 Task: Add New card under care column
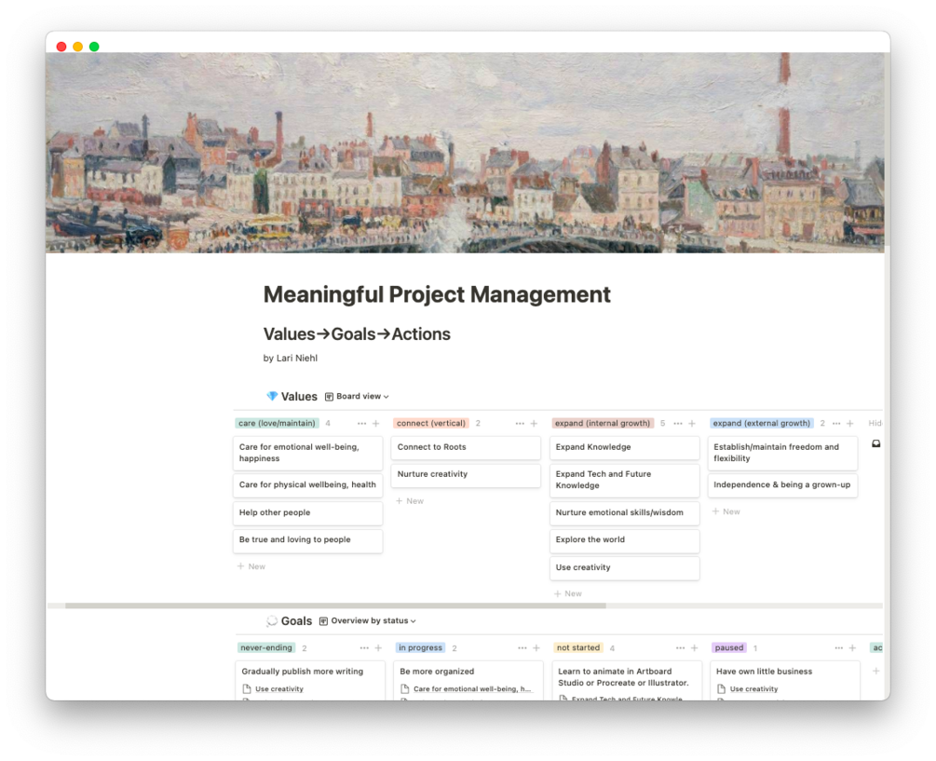[x=251, y=566]
